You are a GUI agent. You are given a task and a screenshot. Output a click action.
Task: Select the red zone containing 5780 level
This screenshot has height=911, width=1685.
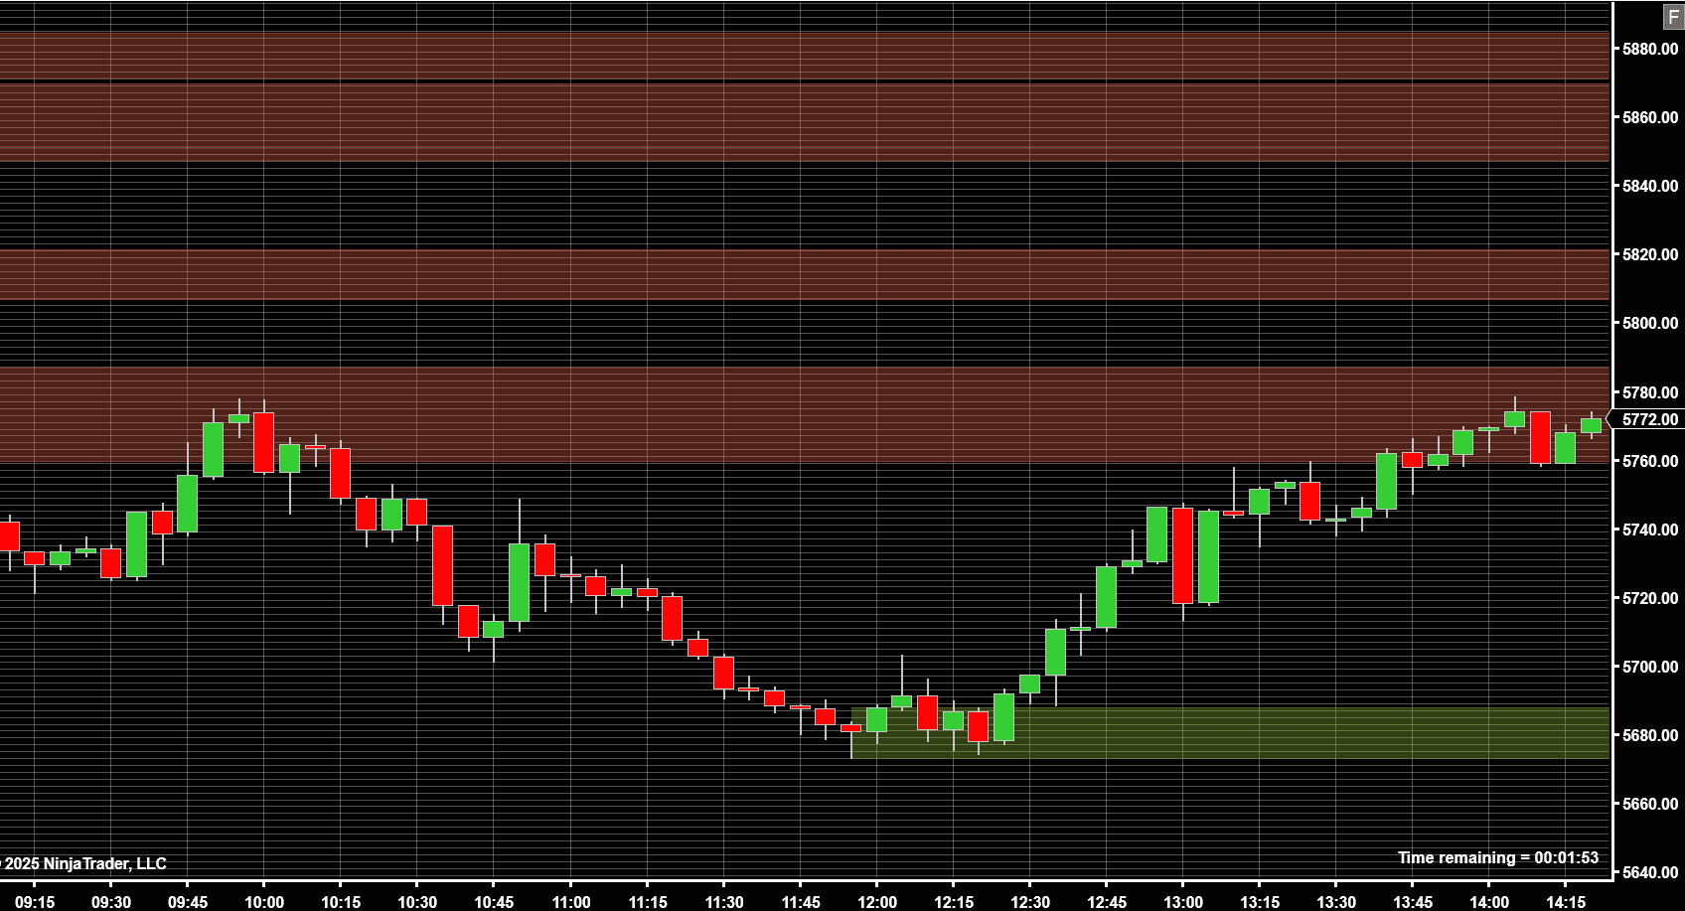pos(804,415)
